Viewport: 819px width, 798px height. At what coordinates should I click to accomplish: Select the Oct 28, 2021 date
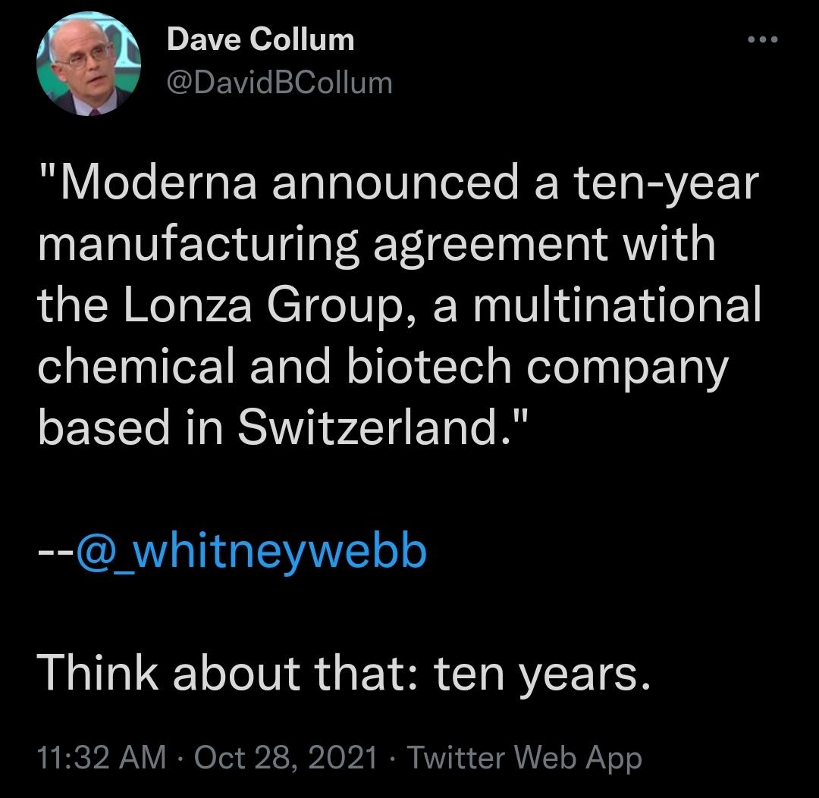coord(286,757)
